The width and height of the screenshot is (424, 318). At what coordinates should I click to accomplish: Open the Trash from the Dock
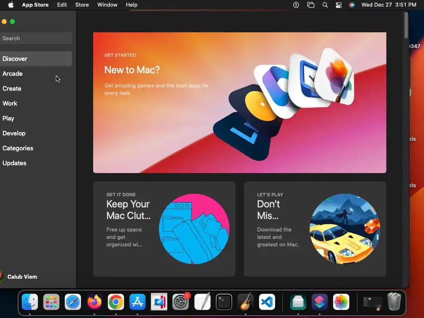[x=394, y=301]
